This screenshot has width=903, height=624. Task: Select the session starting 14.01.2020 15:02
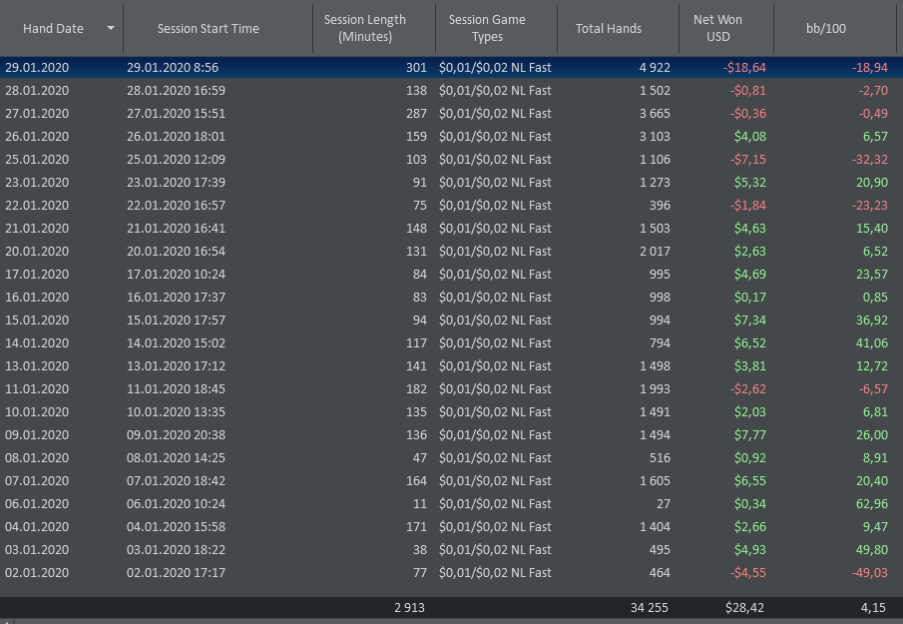[451, 342]
